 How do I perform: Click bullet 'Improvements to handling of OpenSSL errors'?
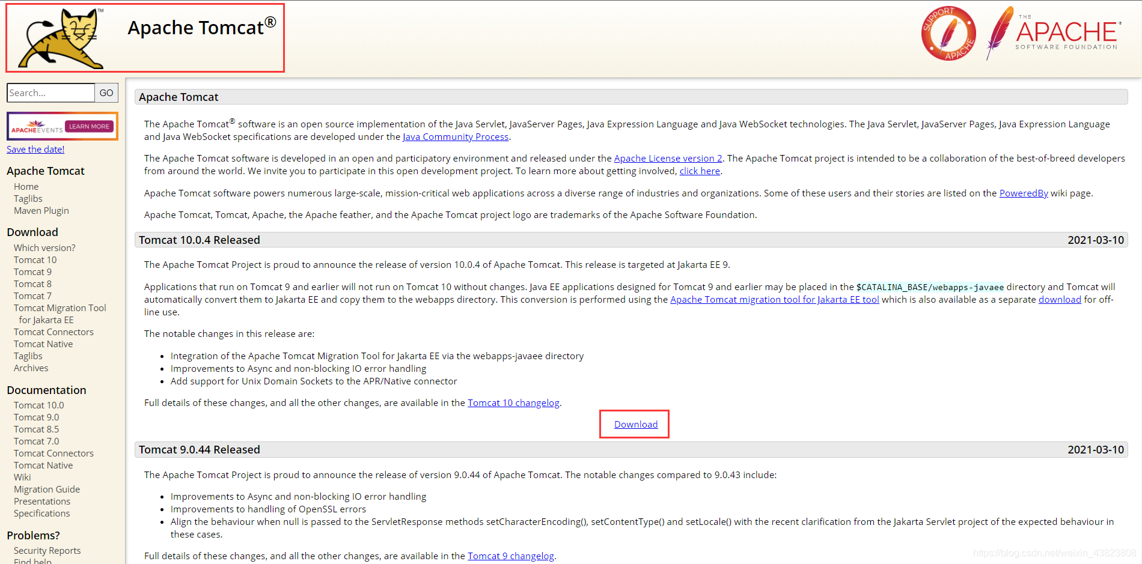click(268, 509)
